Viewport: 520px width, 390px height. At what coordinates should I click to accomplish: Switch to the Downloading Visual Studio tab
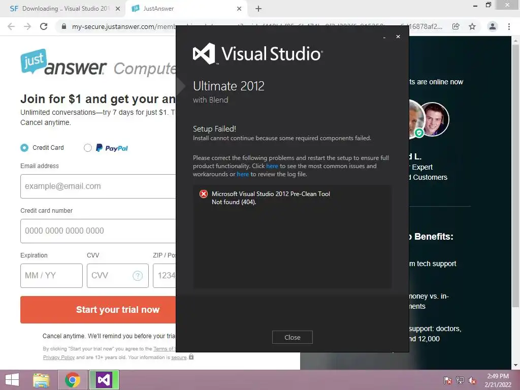[63, 9]
